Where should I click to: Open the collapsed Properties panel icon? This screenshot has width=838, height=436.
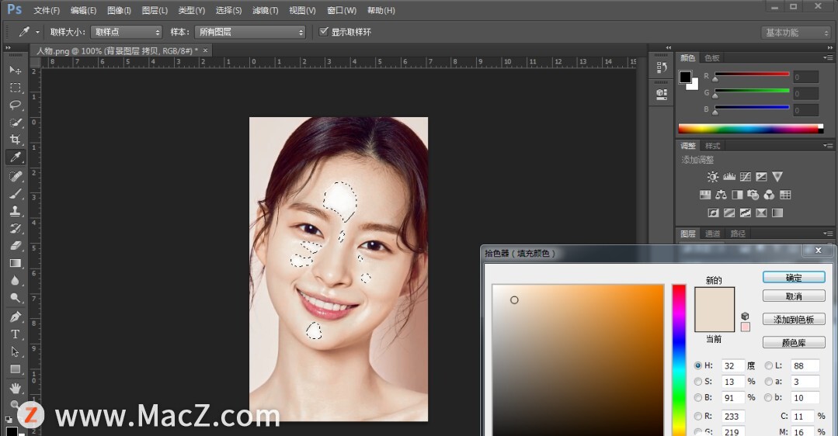click(x=662, y=95)
